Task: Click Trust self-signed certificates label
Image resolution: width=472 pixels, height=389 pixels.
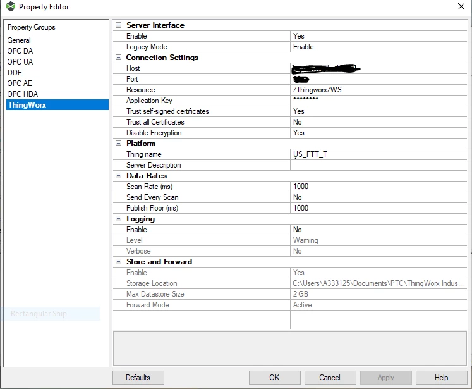Action: pos(167,111)
